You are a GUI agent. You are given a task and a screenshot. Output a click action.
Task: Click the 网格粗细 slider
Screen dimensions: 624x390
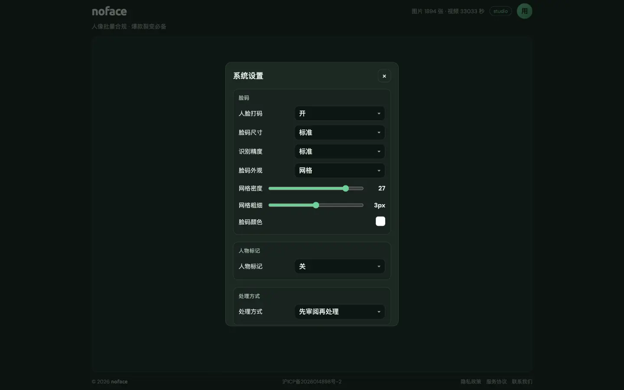316,205
